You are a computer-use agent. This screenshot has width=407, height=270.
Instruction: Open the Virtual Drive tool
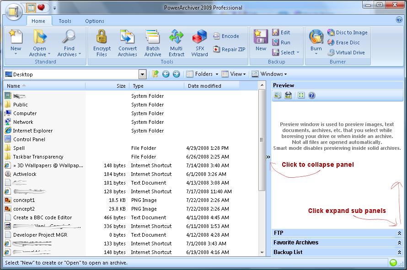pos(346,53)
